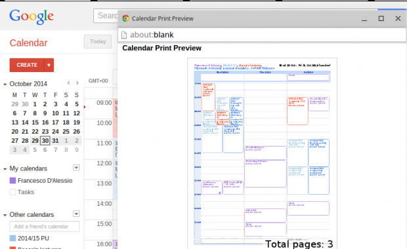Open Other calendars options dropdown
This screenshot has height=249, width=407.
[x=76, y=214]
